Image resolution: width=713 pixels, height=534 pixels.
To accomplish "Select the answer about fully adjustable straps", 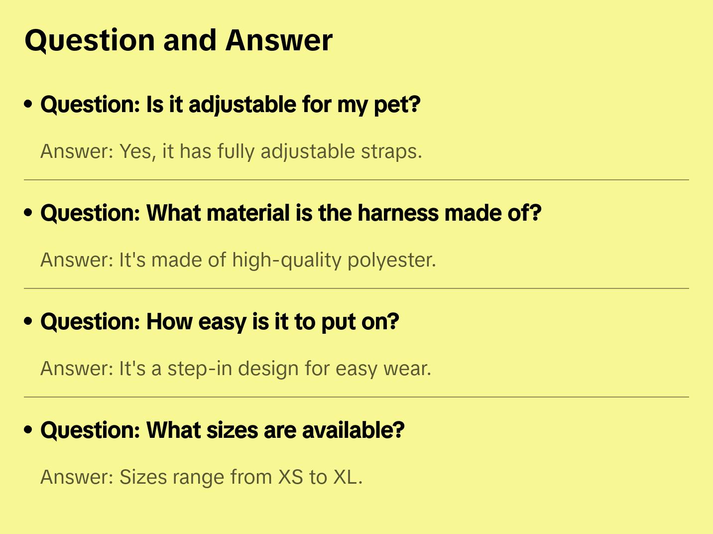I will 231,151.
